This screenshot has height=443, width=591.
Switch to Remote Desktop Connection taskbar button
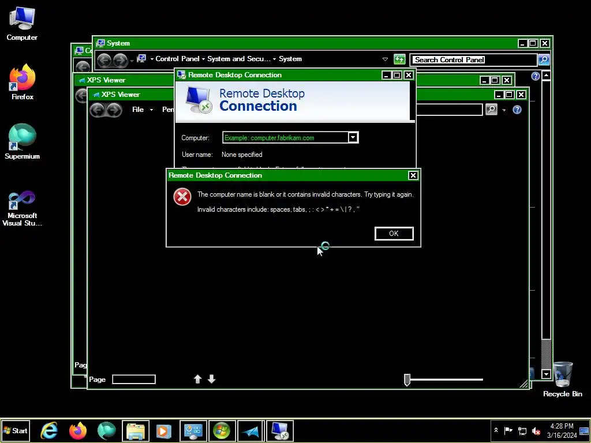coord(280,431)
